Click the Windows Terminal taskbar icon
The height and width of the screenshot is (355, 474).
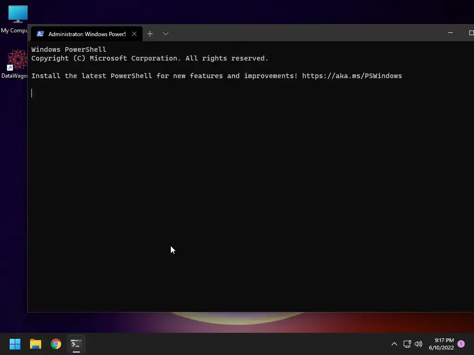[x=76, y=344]
